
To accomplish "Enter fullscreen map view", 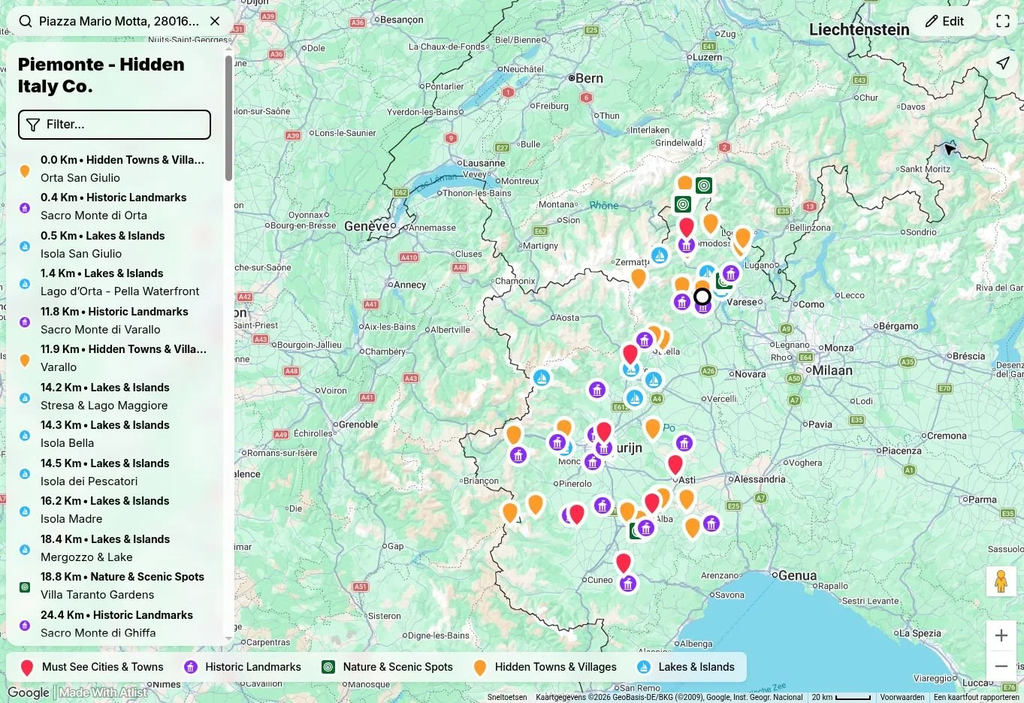I will tap(1003, 21).
